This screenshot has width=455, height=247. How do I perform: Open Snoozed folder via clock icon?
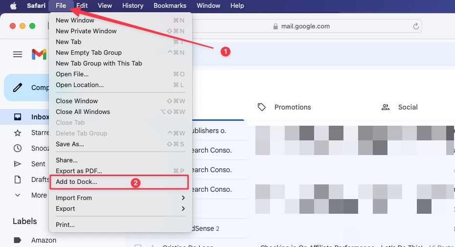tap(18, 148)
